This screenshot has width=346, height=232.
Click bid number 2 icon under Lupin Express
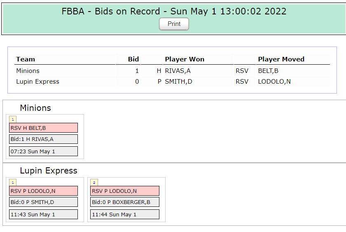tap(94, 183)
